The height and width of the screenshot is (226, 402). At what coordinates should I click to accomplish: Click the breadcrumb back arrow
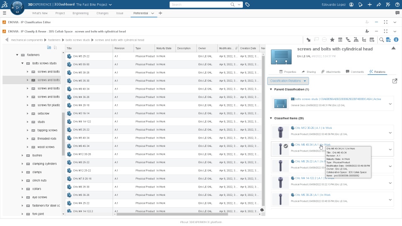[7, 40]
